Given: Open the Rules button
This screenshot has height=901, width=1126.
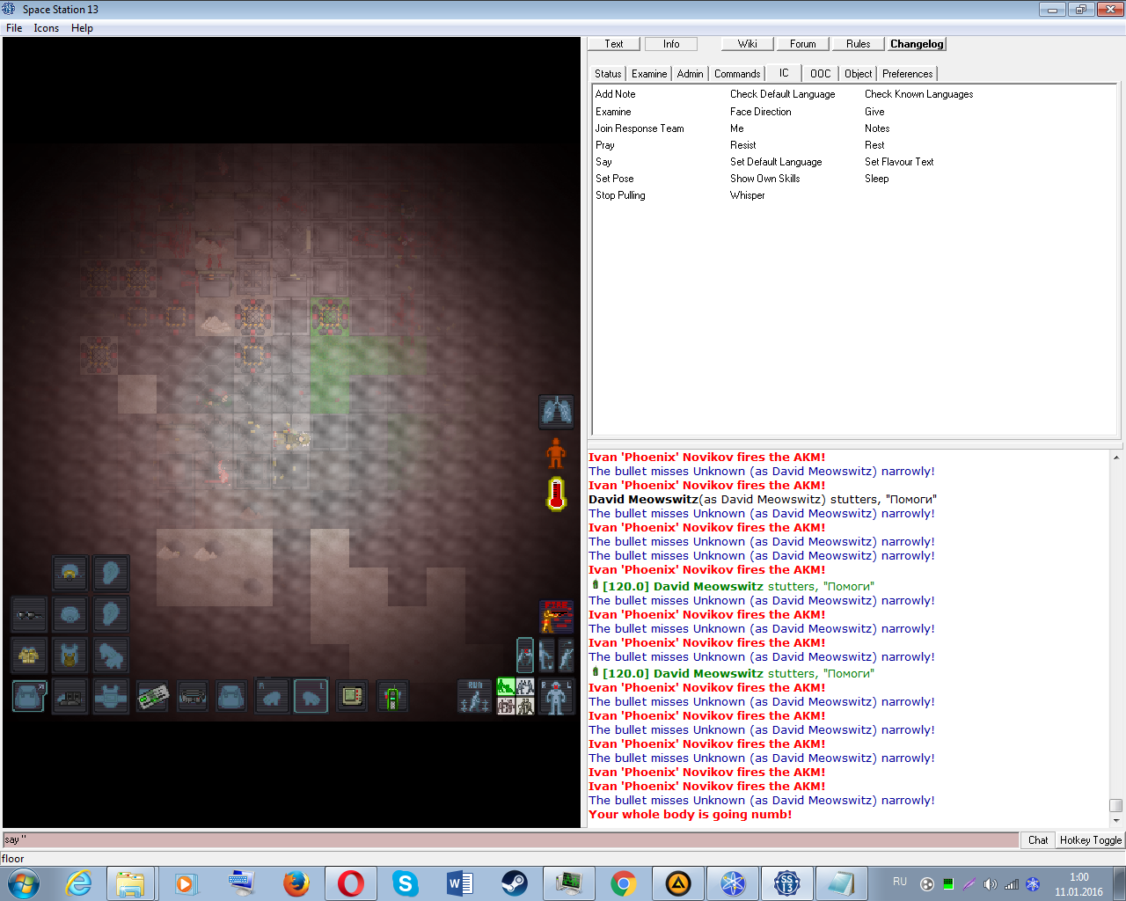Looking at the screenshot, I should coord(859,44).
